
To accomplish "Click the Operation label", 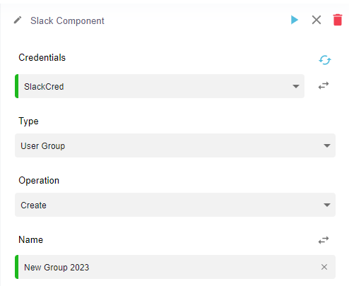I will point(39,181).
